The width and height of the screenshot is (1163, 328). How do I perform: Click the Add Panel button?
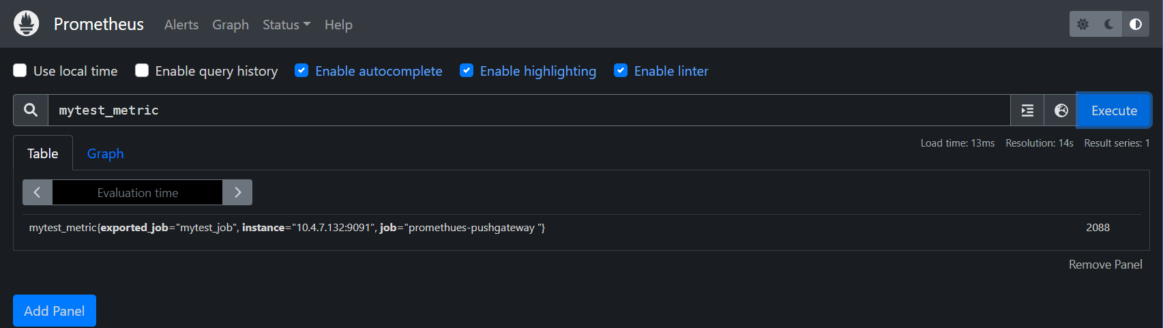coord(55,311)
